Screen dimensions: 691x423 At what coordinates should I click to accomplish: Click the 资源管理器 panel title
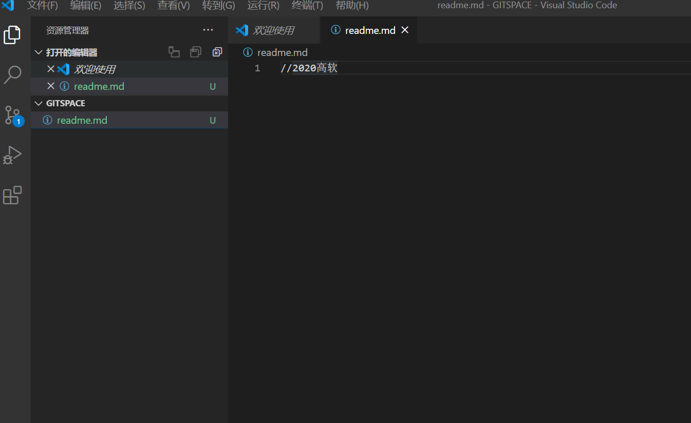[x=67, y=30]
